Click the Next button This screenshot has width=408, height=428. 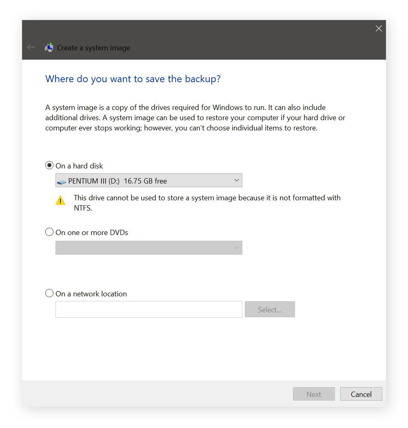(314, 394)
